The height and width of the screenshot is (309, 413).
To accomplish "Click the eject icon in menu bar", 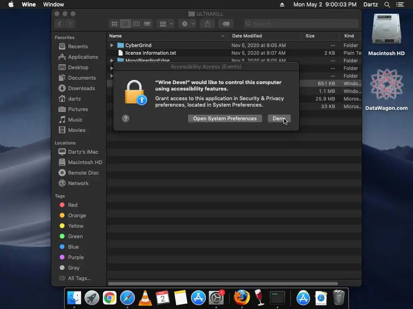I will (282, 4).
